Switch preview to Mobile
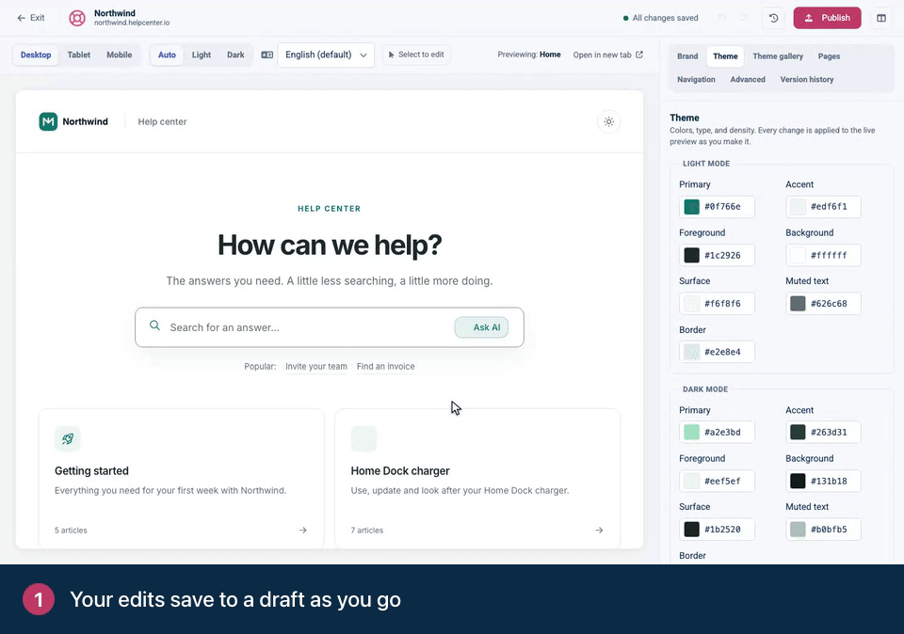The width and height of the screenshot is (904, 634). coord(120,55)
